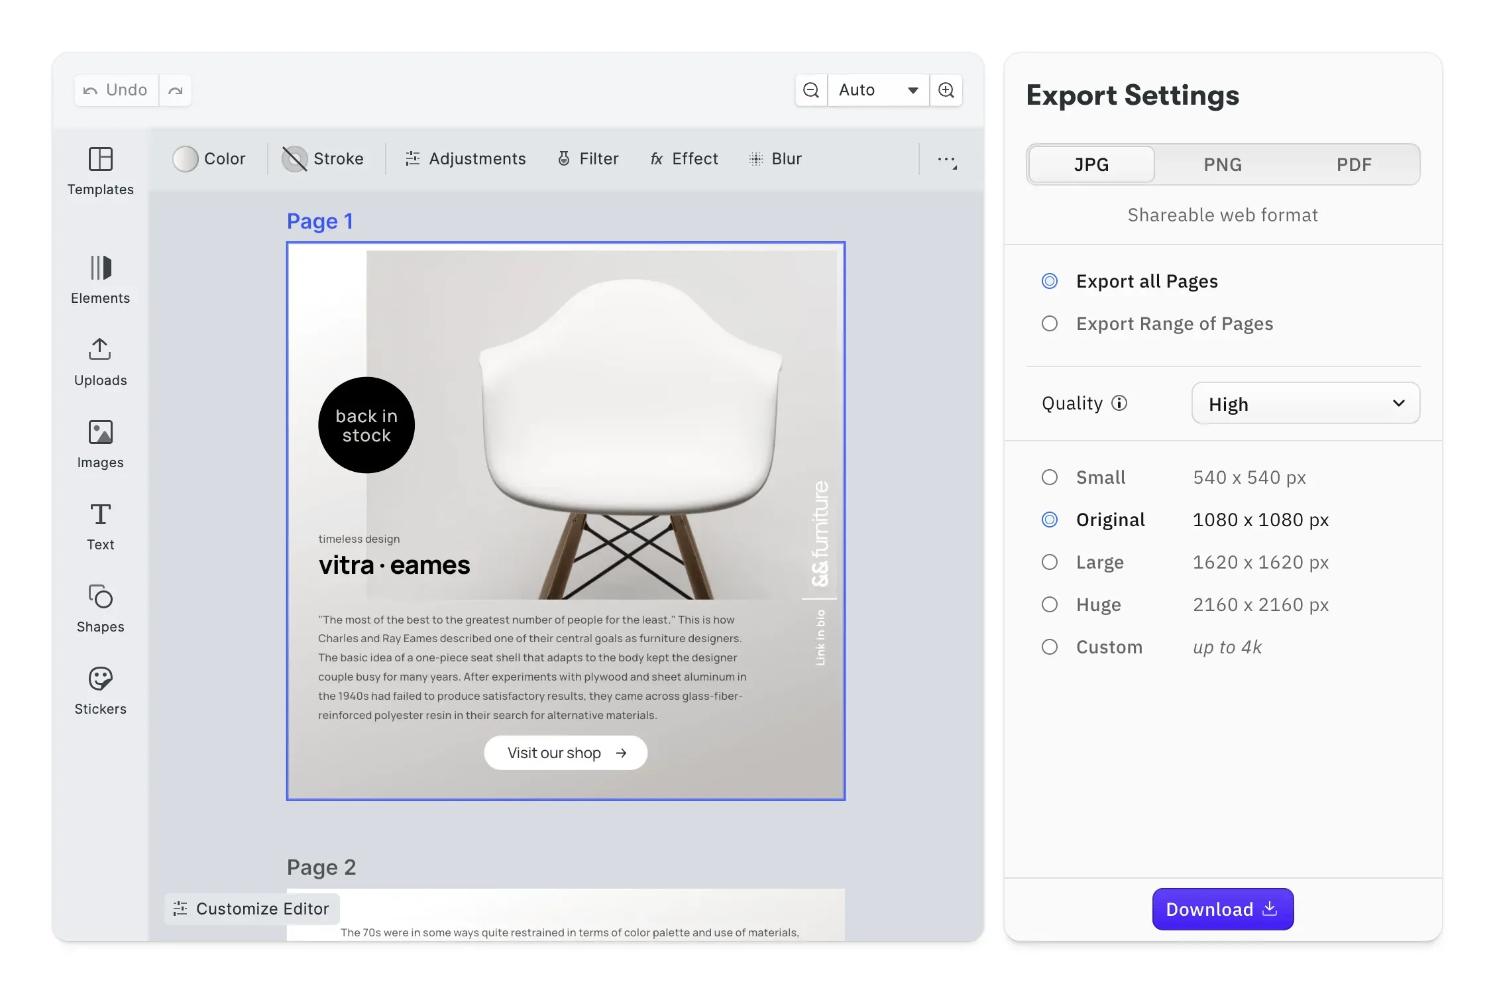Select the JPG format tab
The image size is (1495, 994).
(x=1091, y=164)
